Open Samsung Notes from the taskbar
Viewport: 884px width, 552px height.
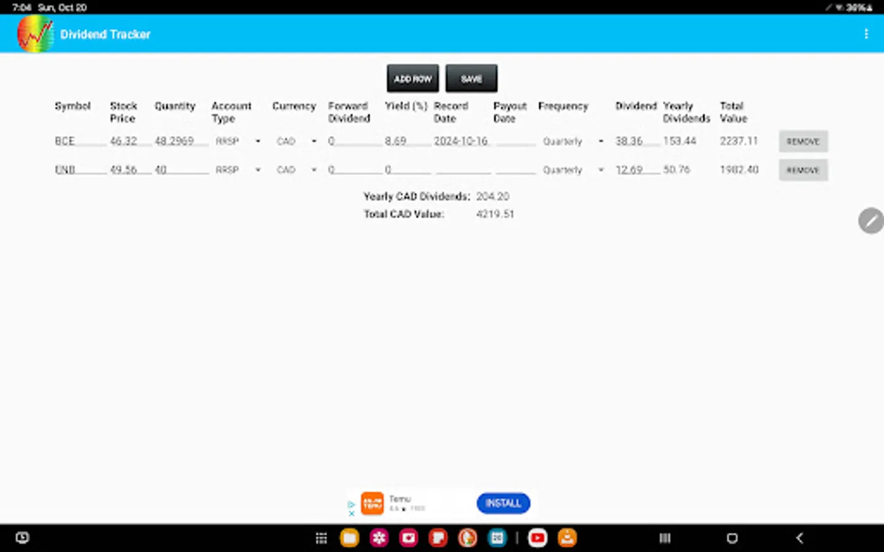(x=438, y=538)
